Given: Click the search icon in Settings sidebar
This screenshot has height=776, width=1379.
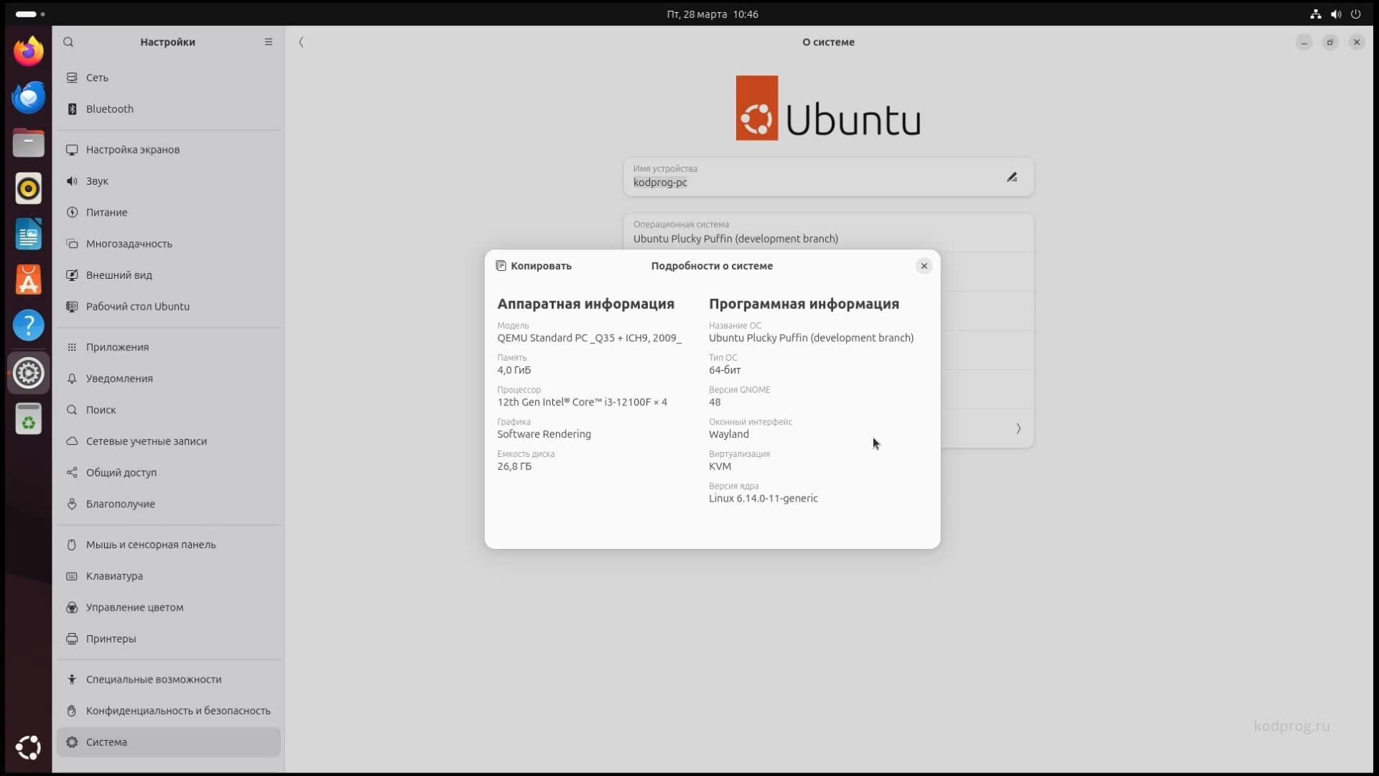Looking at the screenshot, I should [68, 42].
